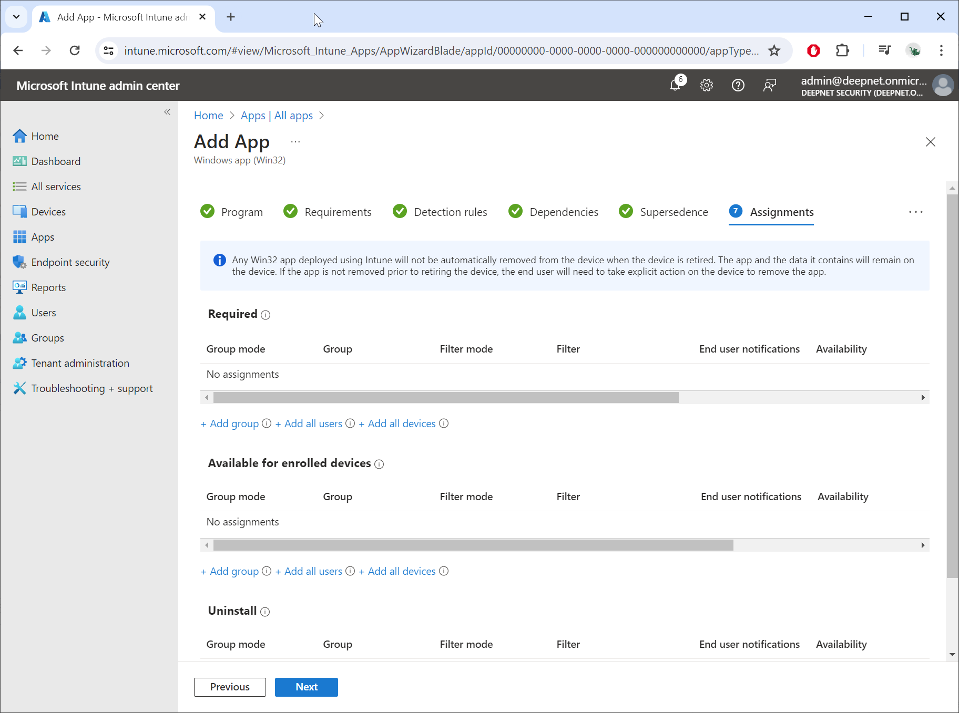
Task: Open the Add App more options ellipsis
Action: [295, 142]
